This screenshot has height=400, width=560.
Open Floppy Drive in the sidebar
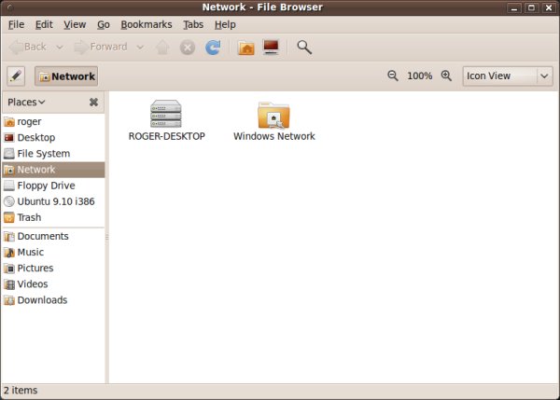pos(53,186)
